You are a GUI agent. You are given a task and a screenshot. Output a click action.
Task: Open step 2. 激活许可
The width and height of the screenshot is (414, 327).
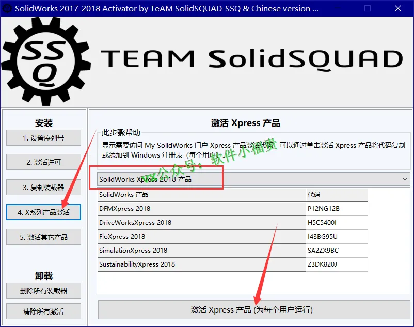point(43,162)
